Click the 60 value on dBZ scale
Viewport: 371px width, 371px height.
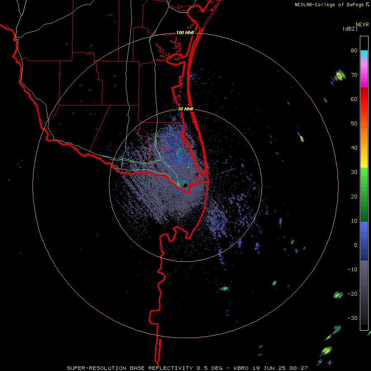[354, 99]
